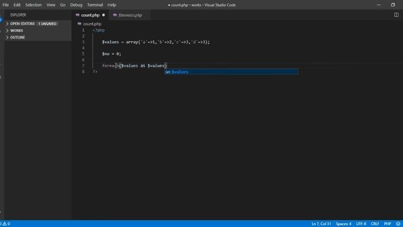The width and height of the screenshot is (403, 227).
Task: Open the Selection menu
Action: (x=33, y=5)
